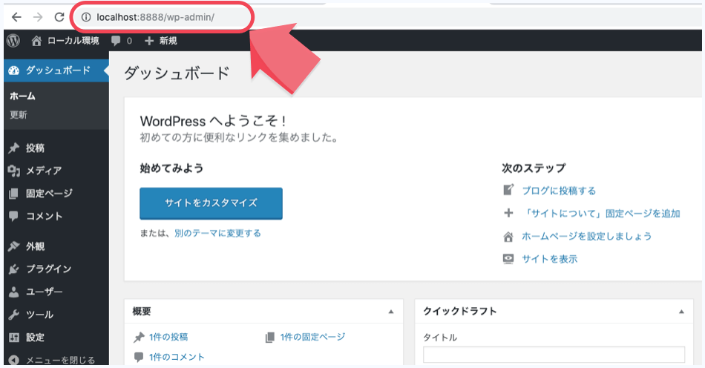Open the ダッシュボード sidebar menu
This screenshot has height=368, width=705.
(58, 70)
